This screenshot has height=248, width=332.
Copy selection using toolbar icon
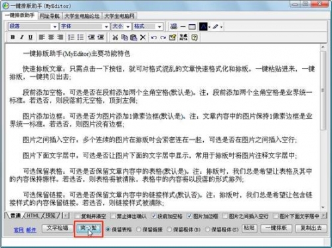[125, 37]
